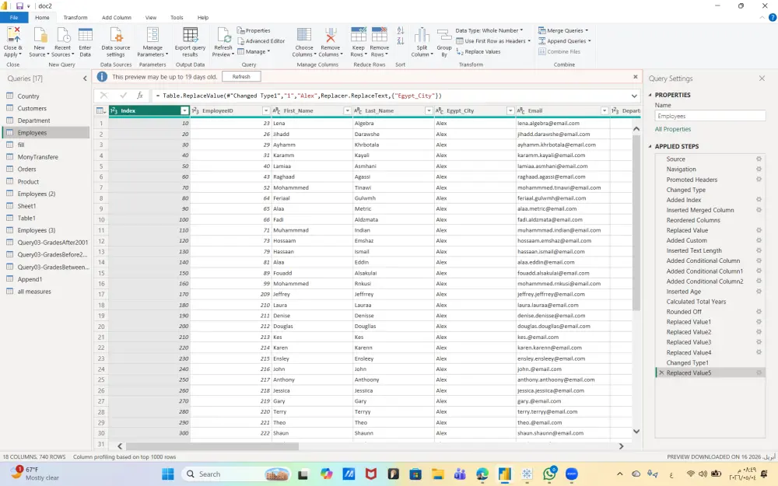The width and height of the screenshot is (778, 486).
Task: Open EmployeeID column filter dropdown
Action: point(266,110)
